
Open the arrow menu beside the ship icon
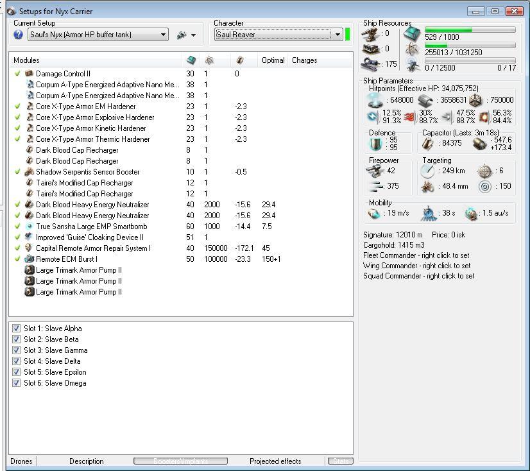point(193,35)
